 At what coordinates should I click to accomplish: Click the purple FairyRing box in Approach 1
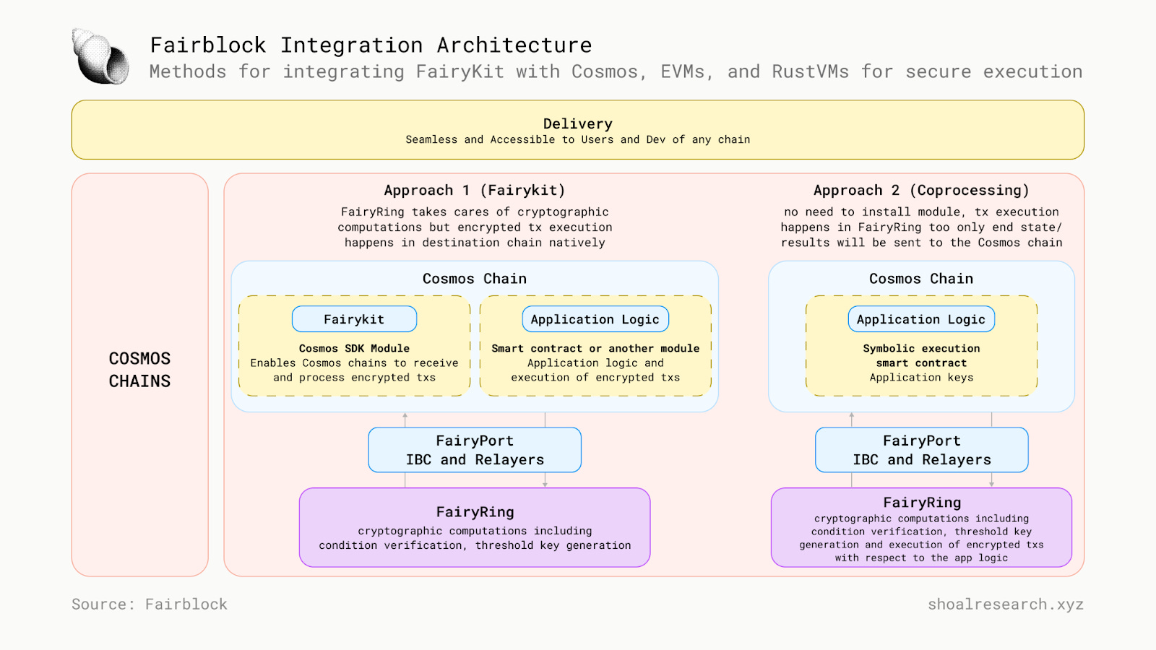pyautogui.click(x=475, y=527)
